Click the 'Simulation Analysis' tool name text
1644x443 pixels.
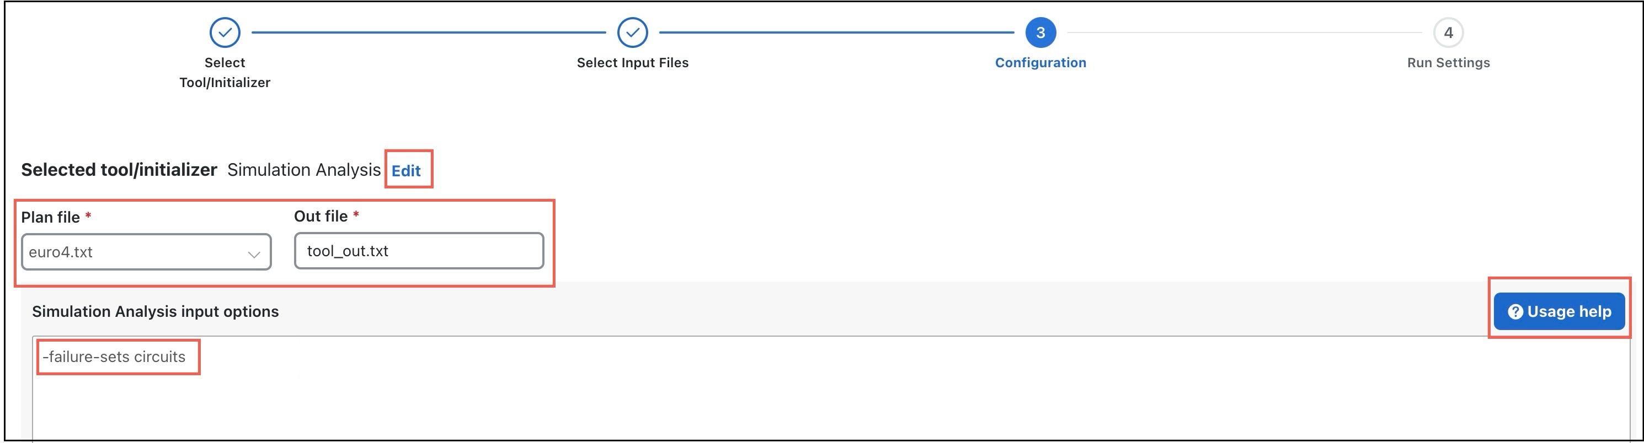tap(304, 170)
